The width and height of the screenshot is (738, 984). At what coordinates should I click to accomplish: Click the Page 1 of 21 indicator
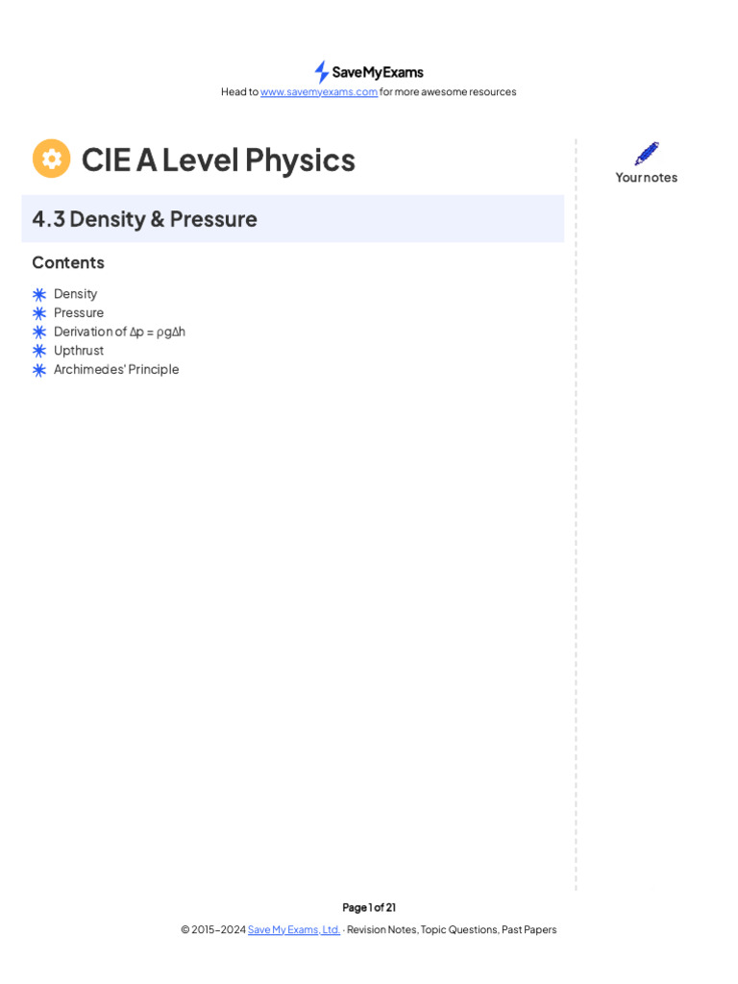[369, 908]
